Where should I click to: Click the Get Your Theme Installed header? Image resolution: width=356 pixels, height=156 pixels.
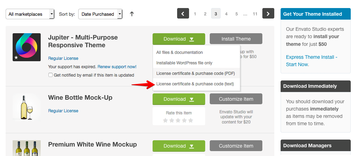point(316,14)
